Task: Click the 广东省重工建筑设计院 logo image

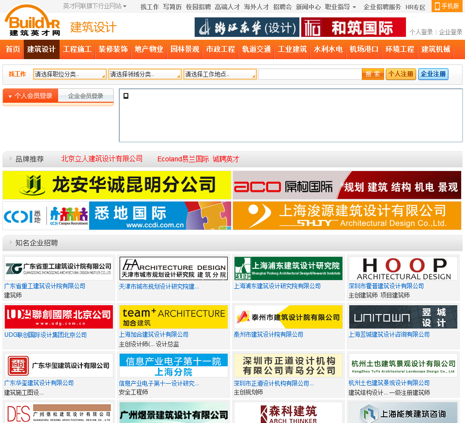Action: point(59,268)
